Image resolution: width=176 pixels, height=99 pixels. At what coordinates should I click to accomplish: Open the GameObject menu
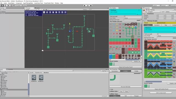pos(11,3)
